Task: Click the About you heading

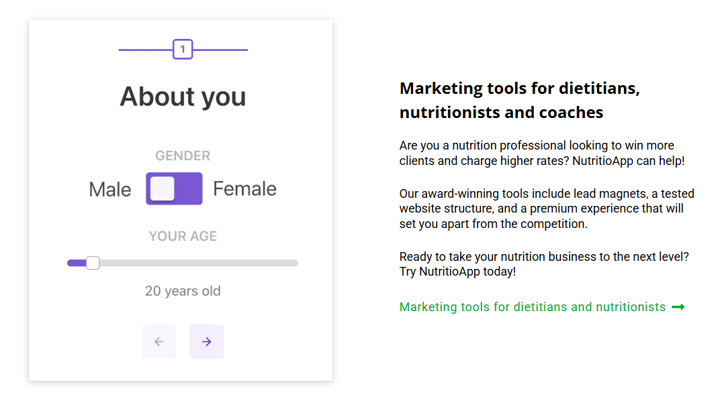Action: [183, 97]
